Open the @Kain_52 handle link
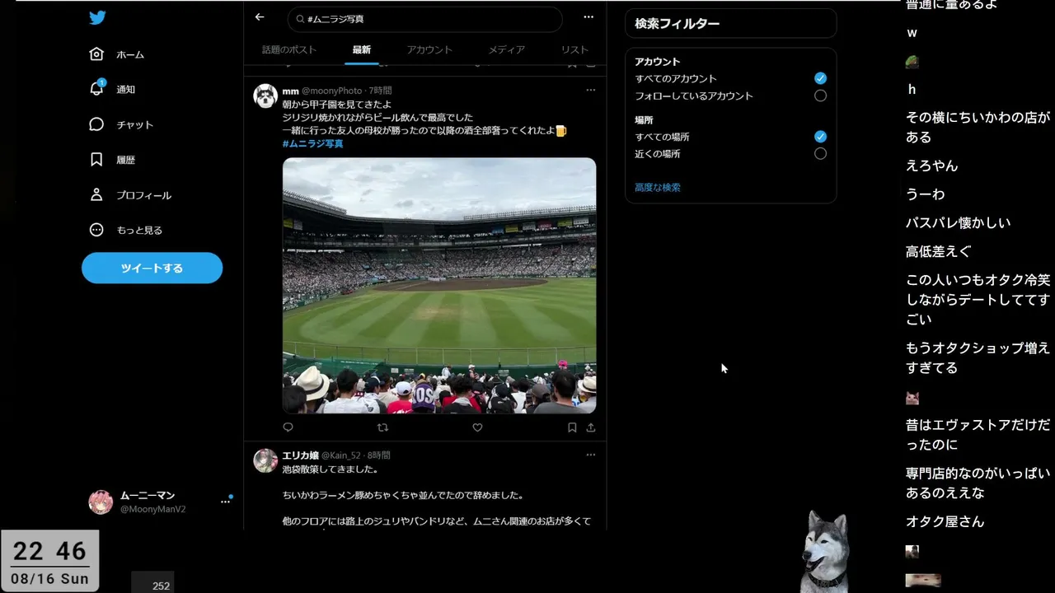 tap(341, 455)
